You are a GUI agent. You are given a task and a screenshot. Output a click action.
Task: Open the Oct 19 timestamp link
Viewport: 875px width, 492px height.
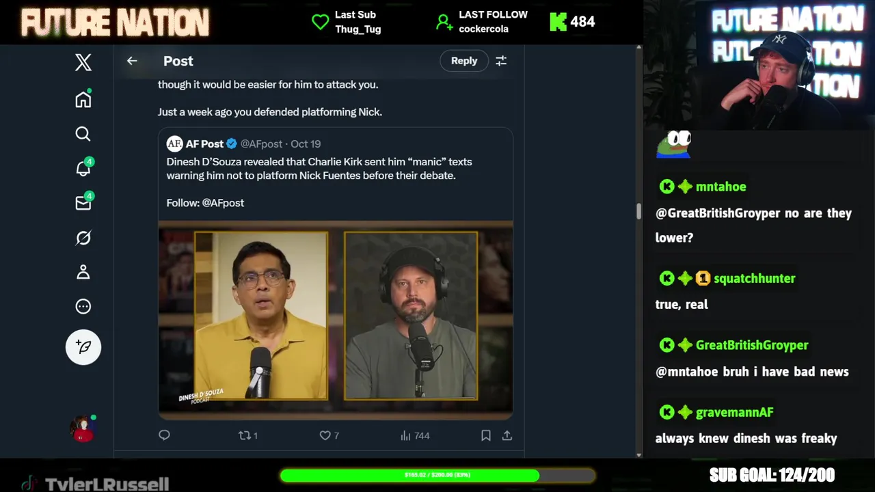click(x=306, y=143)
